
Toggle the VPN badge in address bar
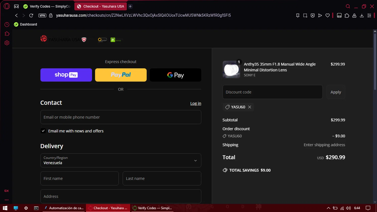[x=42, y=15]
